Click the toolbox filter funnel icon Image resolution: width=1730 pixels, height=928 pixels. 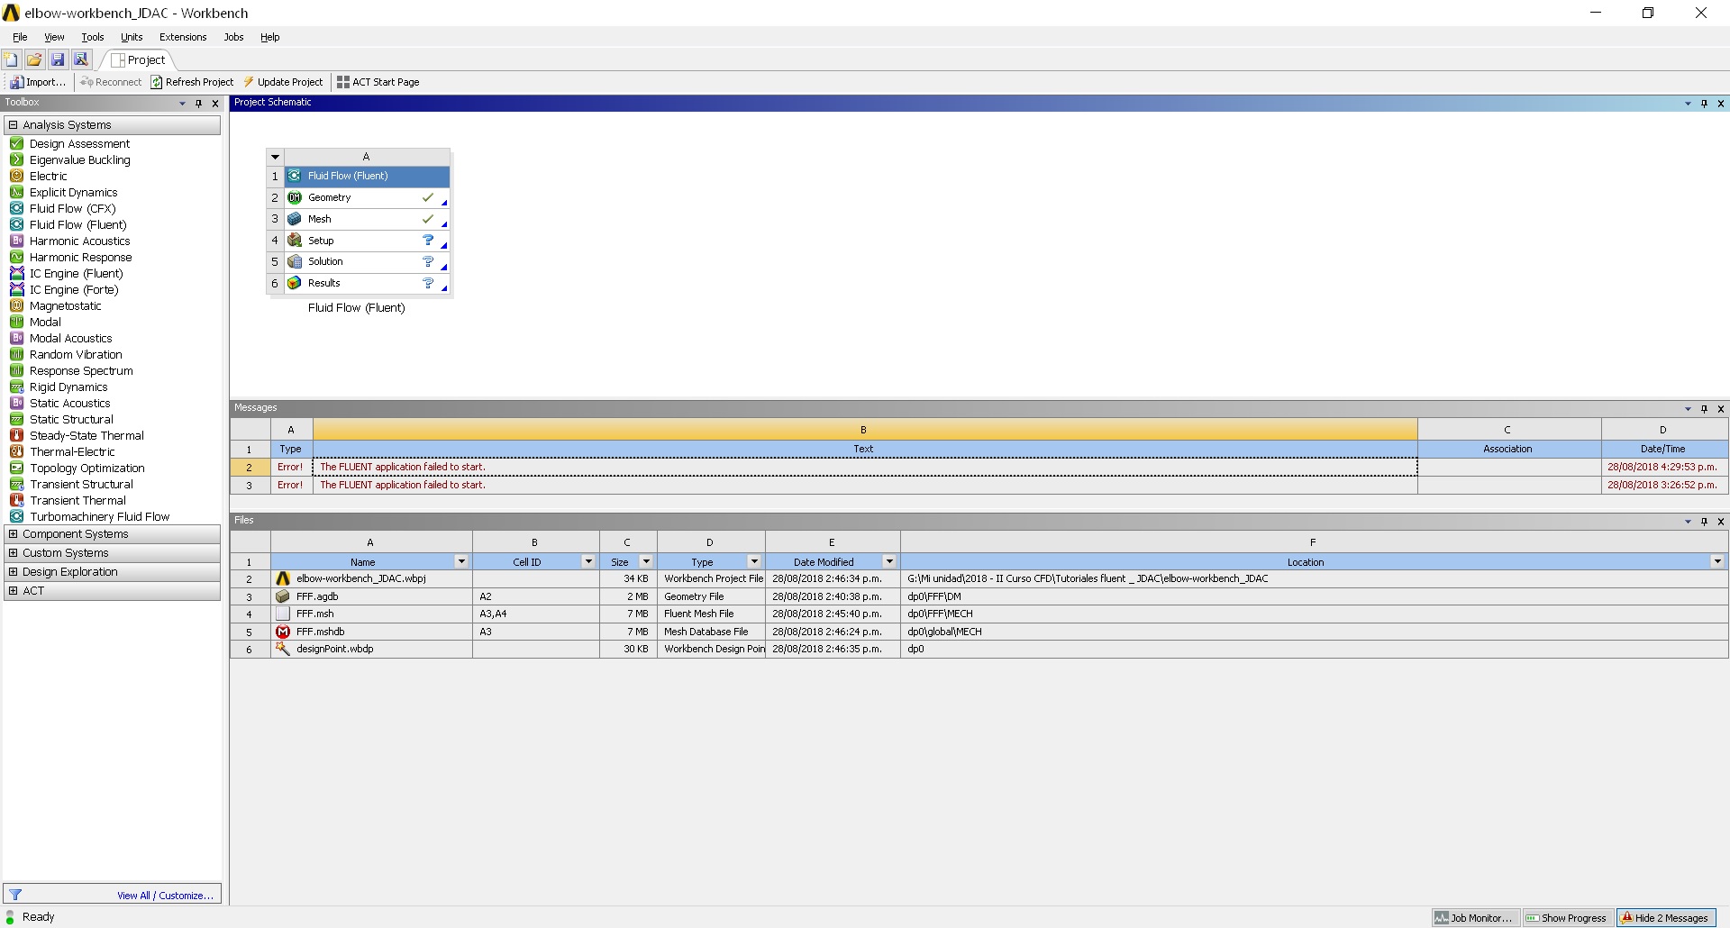[x=15, y=895]
